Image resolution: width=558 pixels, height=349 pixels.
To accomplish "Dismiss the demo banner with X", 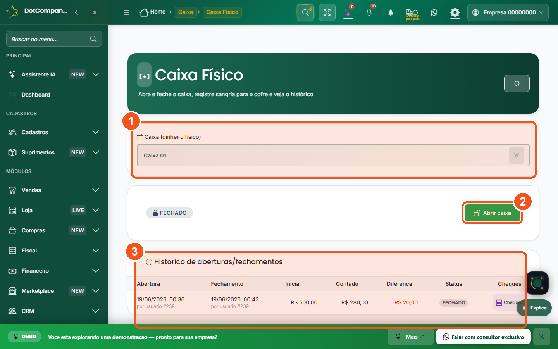I will click(541, 337).
